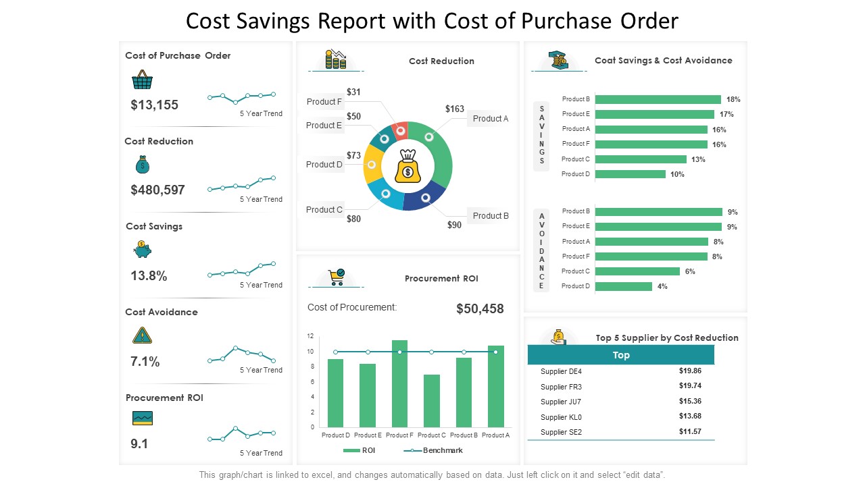The width and height of the screenshot is (865, 486).
Task: Click the Supplier FR3 row
Action: (621, 387)
